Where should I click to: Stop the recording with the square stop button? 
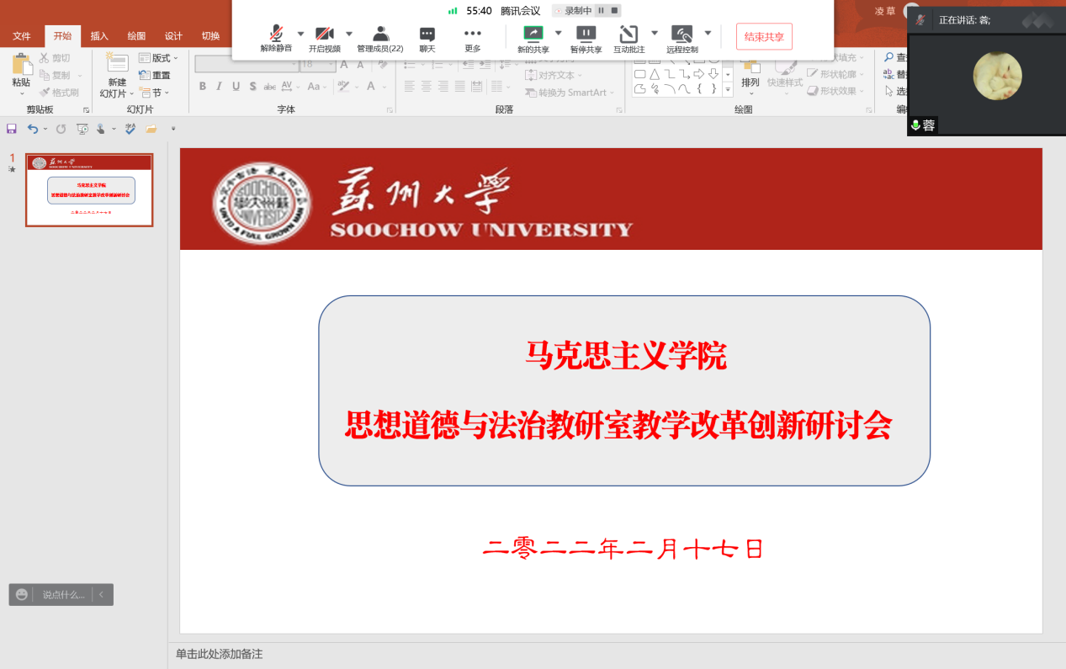[614, 11]
